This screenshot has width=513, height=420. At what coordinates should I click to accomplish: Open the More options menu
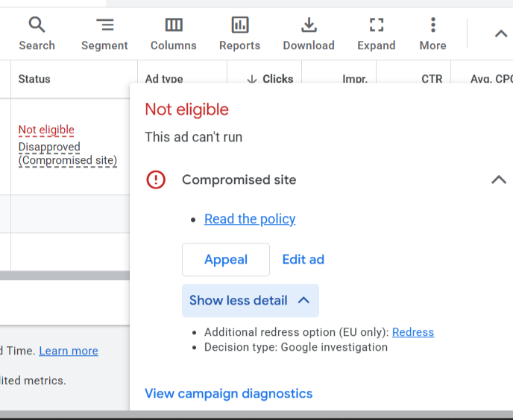pyautogui.click(x=432, y=34)
